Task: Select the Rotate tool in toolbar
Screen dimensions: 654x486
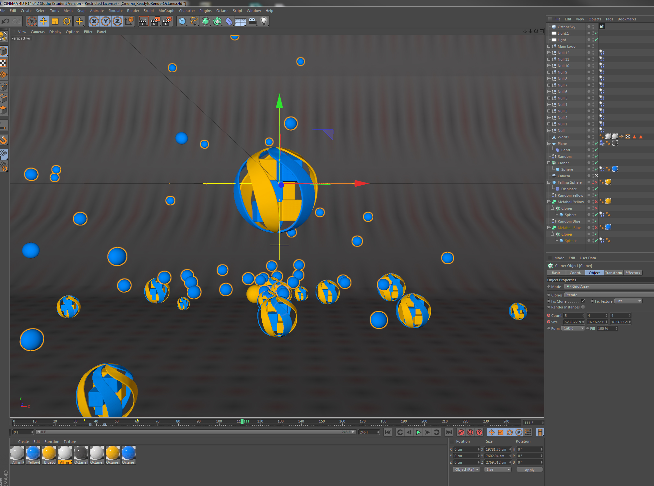Action: click(67, 21)
